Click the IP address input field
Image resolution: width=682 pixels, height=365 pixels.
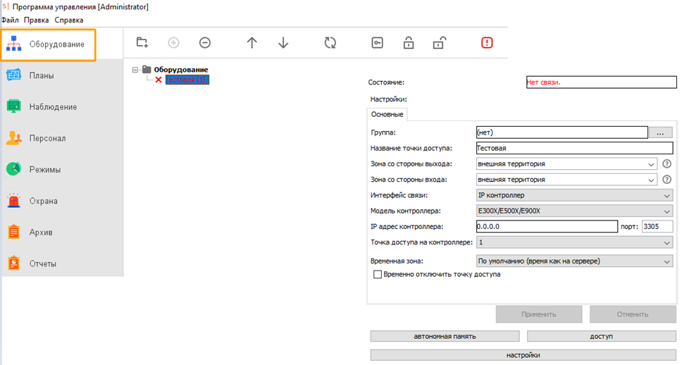[x=546, y=226]
